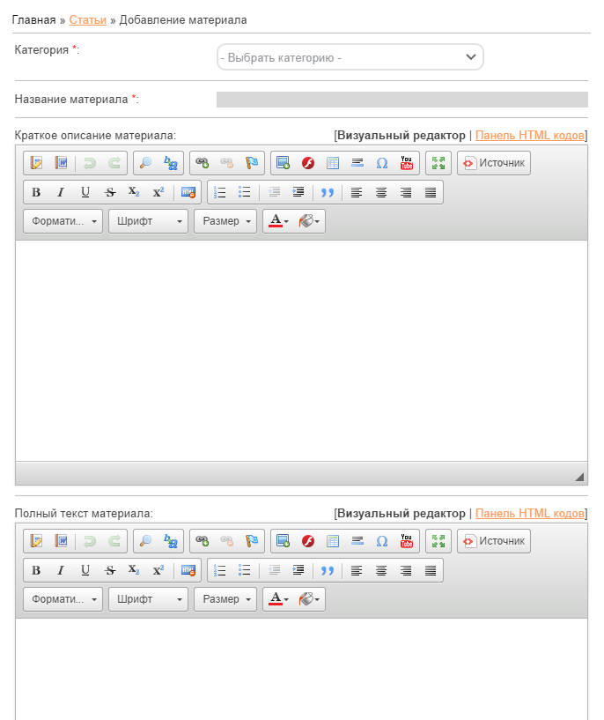Insert special character (Omega) in short description editor

[382, 163]
